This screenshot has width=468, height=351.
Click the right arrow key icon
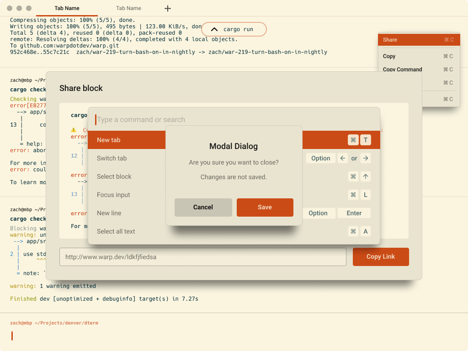(365, 158)
